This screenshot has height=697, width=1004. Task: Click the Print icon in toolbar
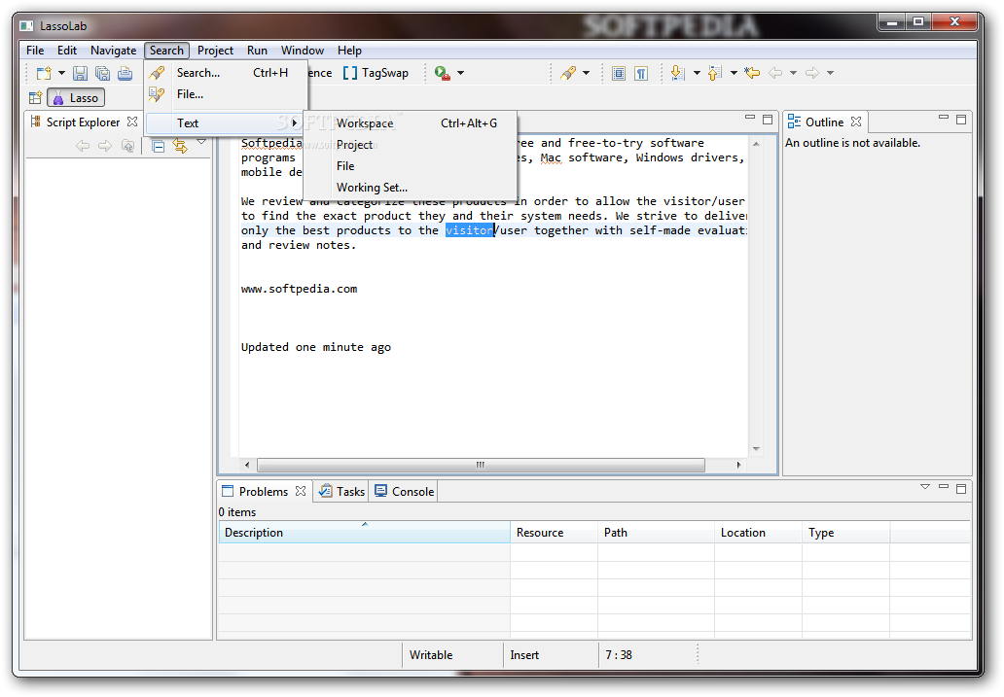point(125,74)
